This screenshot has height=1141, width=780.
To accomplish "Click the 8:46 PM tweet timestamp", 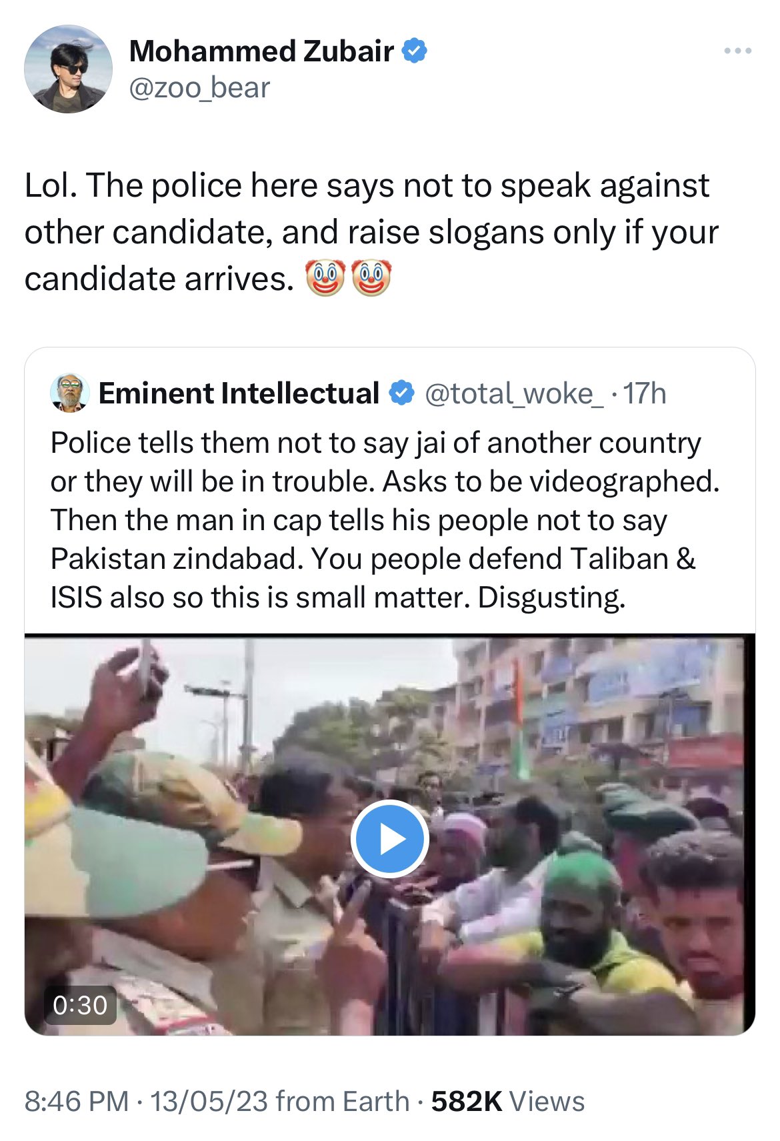I will pyautogui.click(x=77, y=1101).
